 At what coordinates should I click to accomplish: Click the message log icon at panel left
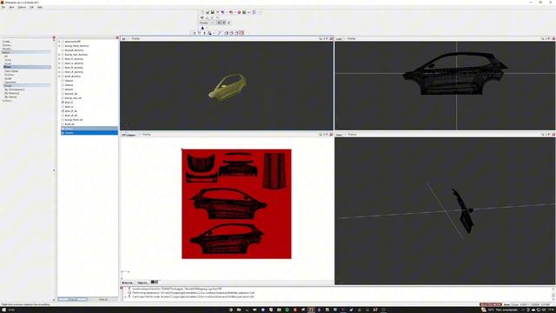click(x=122, y=288)
